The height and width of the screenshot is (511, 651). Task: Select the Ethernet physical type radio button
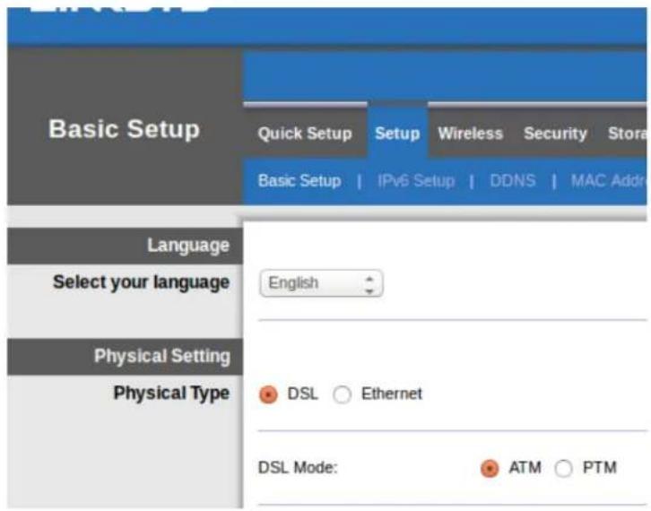[343, 394]
